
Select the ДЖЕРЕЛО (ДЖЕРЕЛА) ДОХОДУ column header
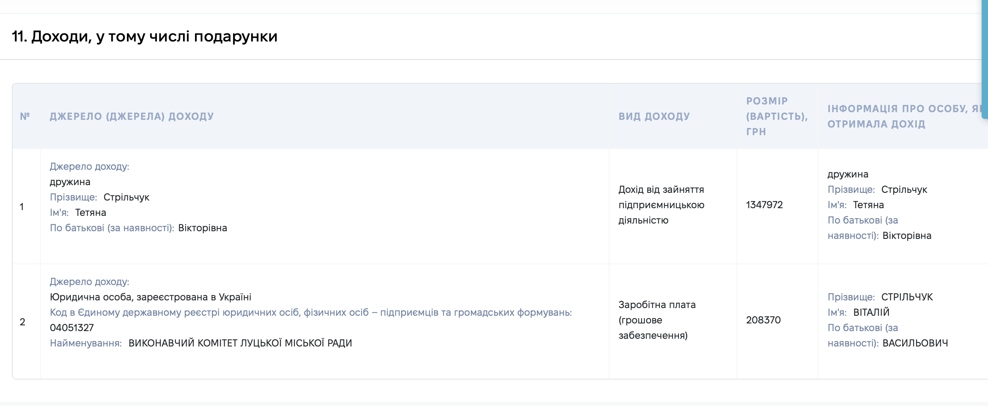click(132, 116)
